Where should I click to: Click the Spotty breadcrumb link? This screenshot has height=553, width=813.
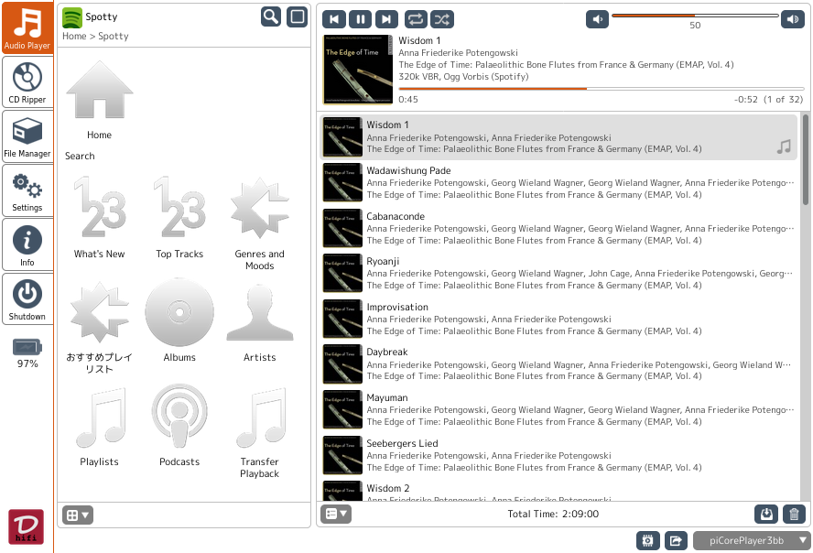coord(113,37)
